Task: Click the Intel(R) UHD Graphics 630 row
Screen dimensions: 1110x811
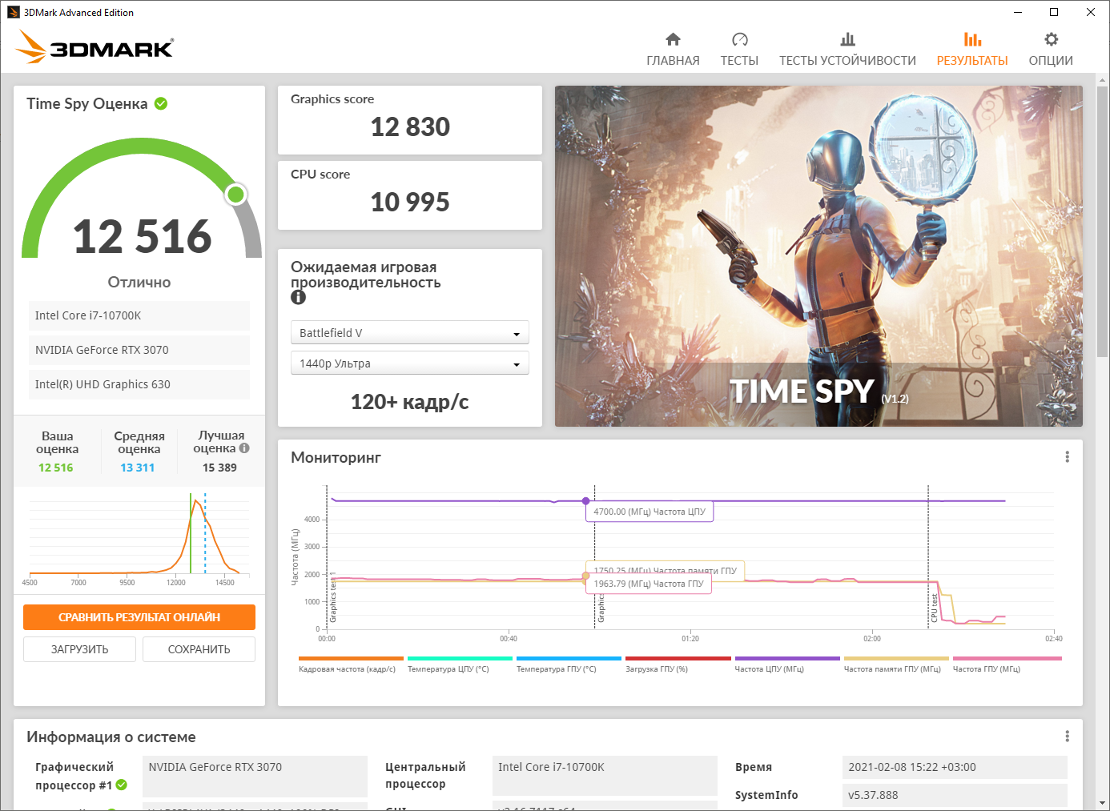Action: click(139, 384)
